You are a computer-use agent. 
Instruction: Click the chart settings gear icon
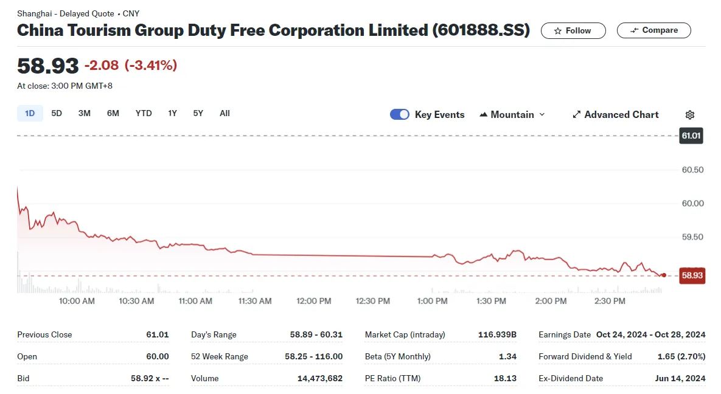pyautogui.click(x=690, y=115)
